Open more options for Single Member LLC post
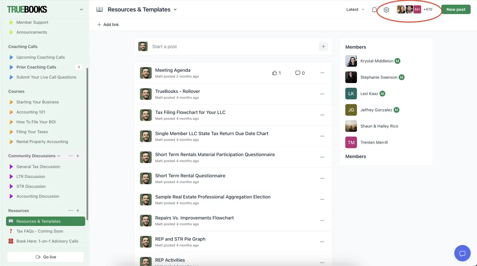The height and width of the screenshot is (266, 477). pyautogui.click(x=322, y=136)
